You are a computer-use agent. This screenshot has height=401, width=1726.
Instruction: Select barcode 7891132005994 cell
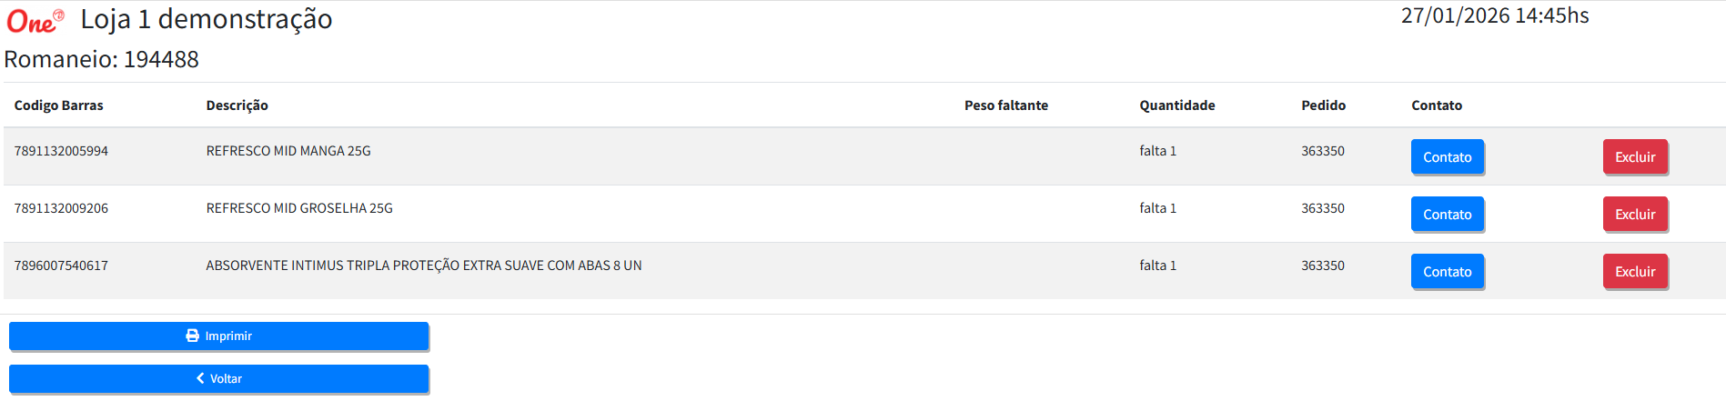point(61,151)
